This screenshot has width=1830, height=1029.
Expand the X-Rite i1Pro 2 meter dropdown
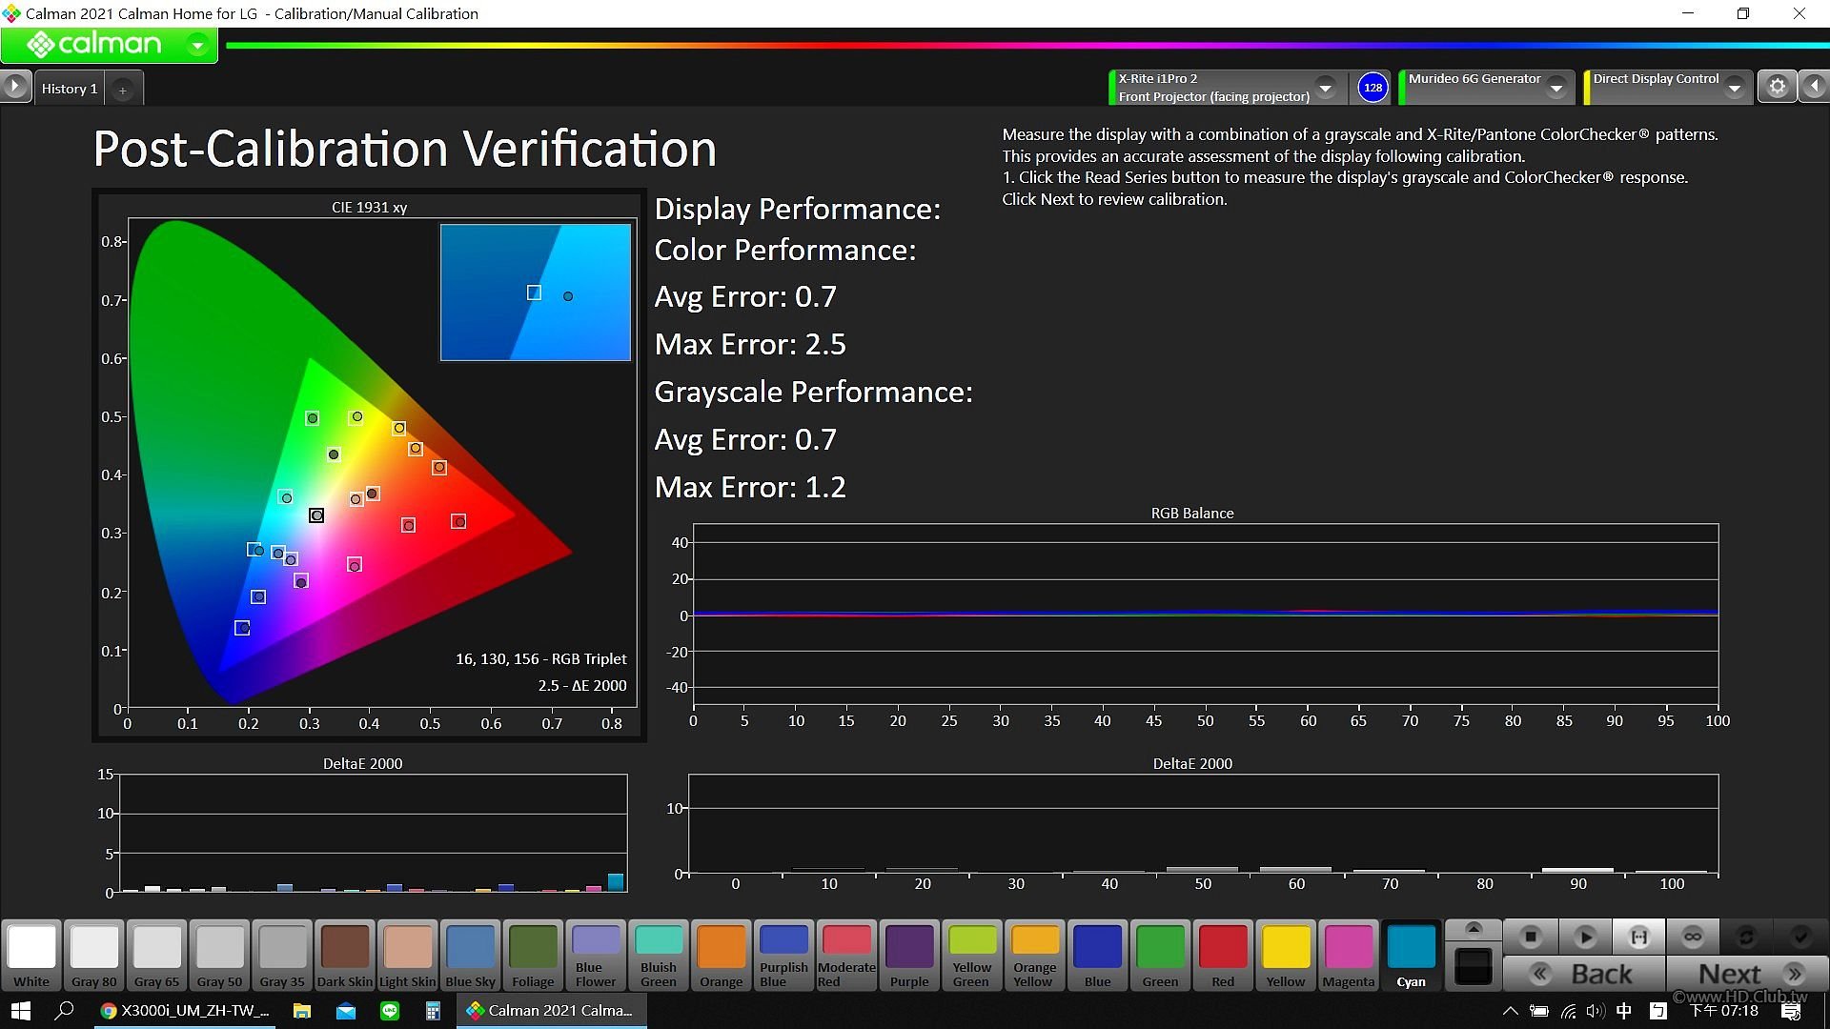click(1325, 88)
